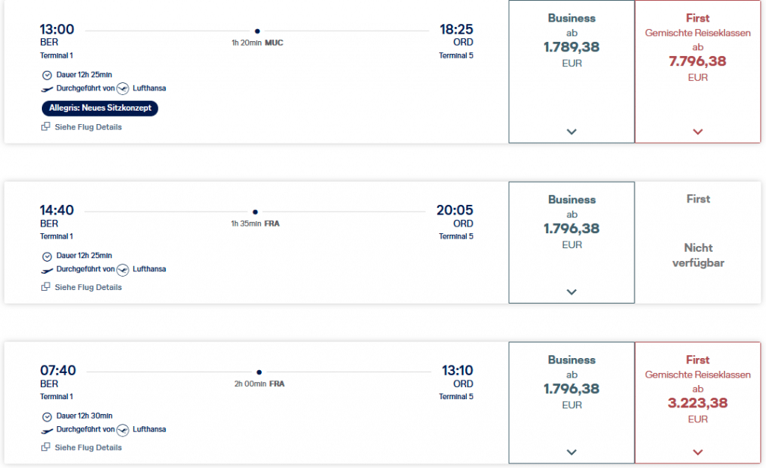Screen dimensions: 766x468
Task: Expand First fare priced 3.223,38 EUR
Action: coord(698,452)
